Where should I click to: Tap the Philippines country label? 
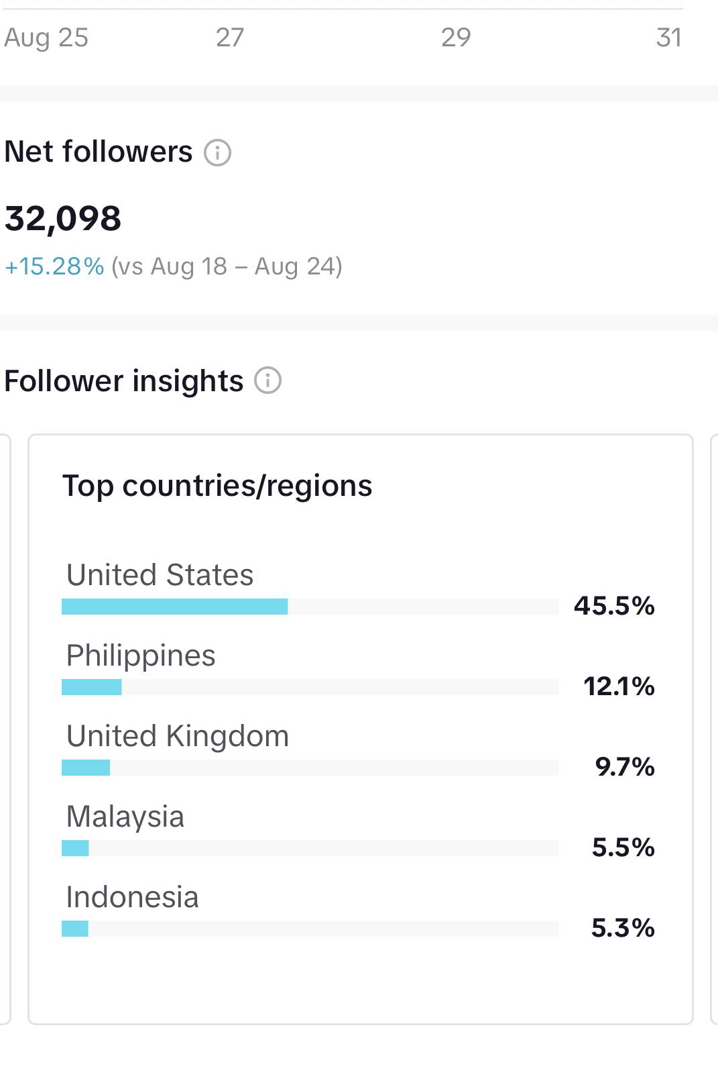[141, 655]
